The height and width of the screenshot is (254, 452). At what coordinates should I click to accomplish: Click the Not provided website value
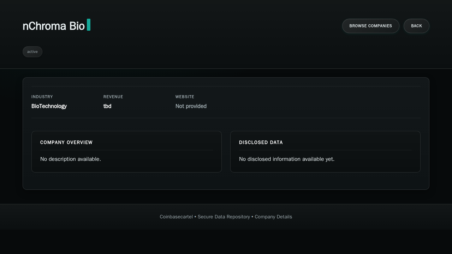coord(191,106)
